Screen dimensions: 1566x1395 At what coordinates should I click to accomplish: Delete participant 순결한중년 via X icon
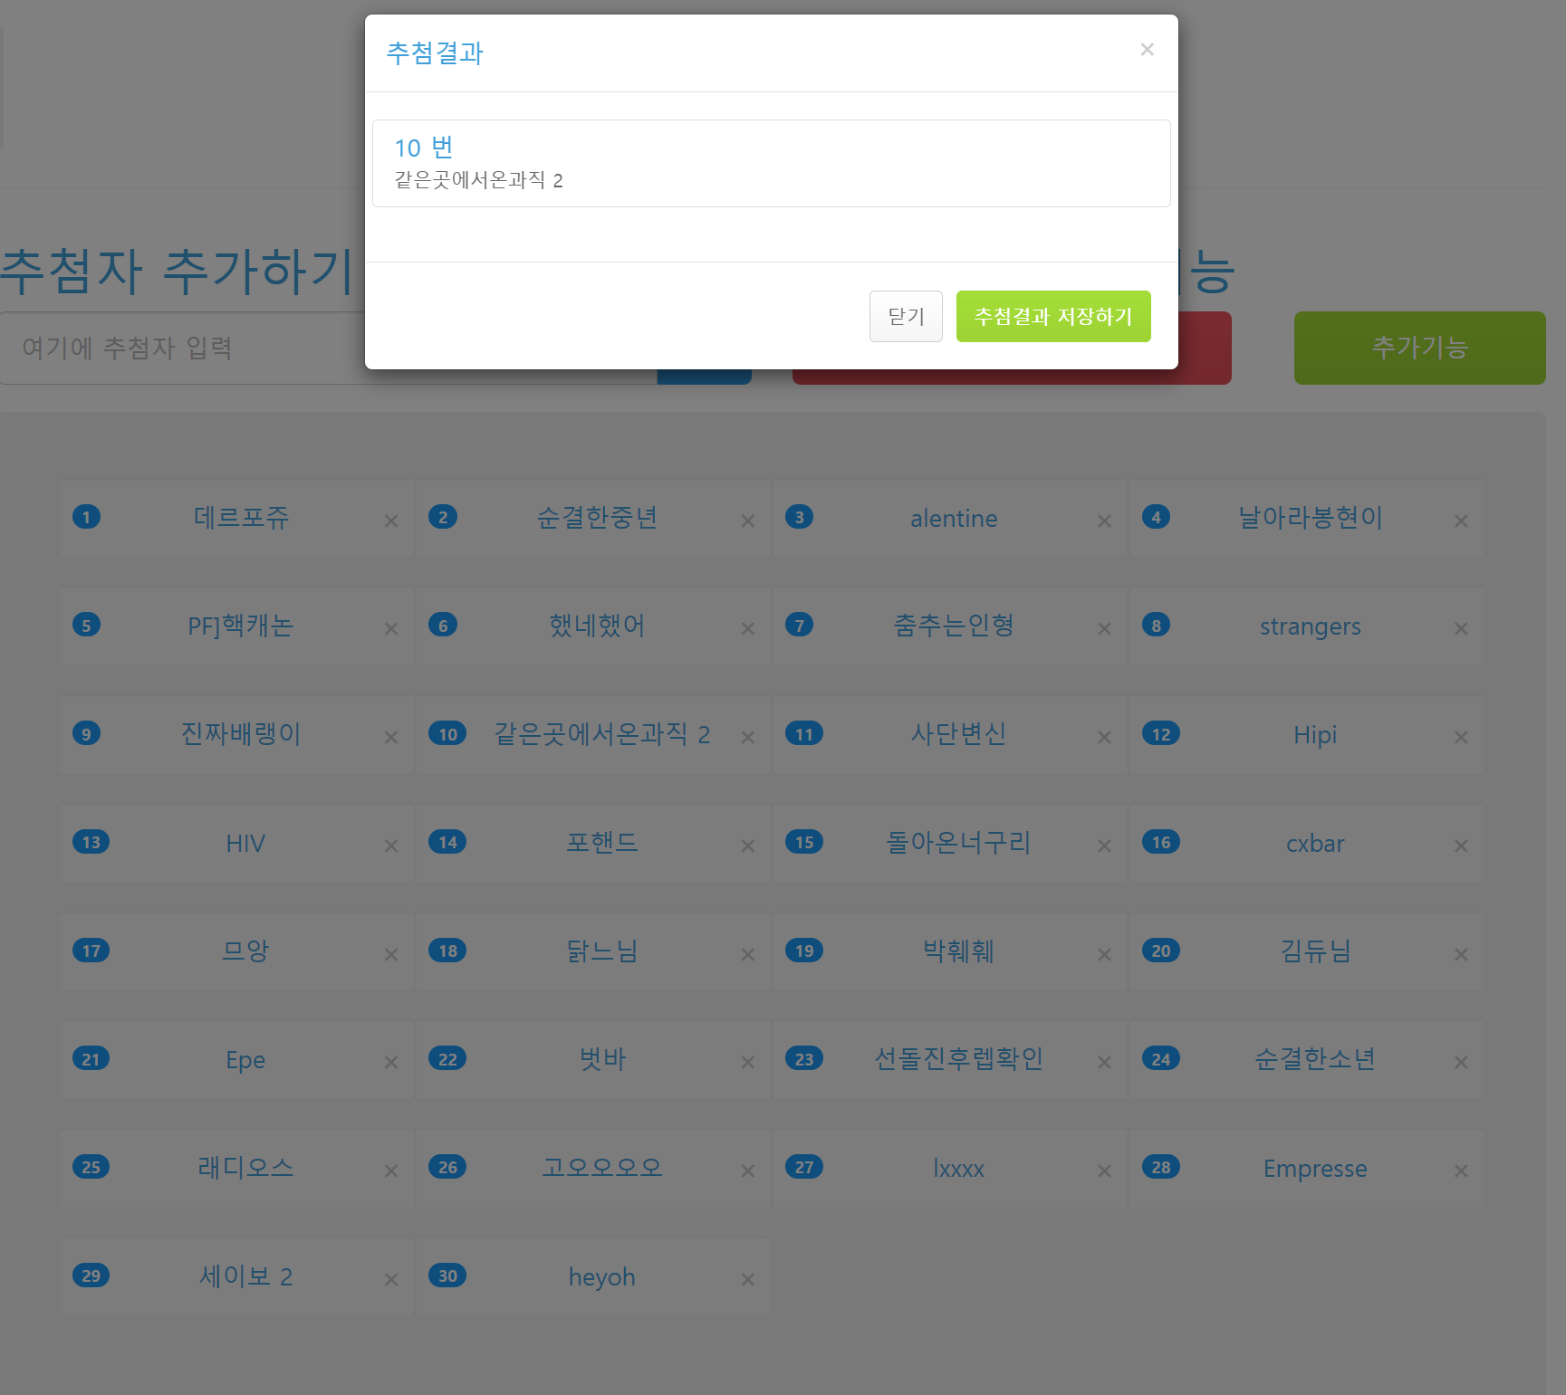[748, 521]
